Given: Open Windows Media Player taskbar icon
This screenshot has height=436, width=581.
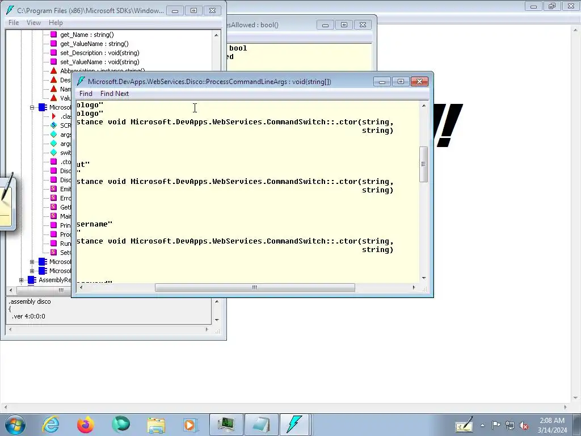Looking at the screenshot, I should pyautogui.click(x=191, y=425).
